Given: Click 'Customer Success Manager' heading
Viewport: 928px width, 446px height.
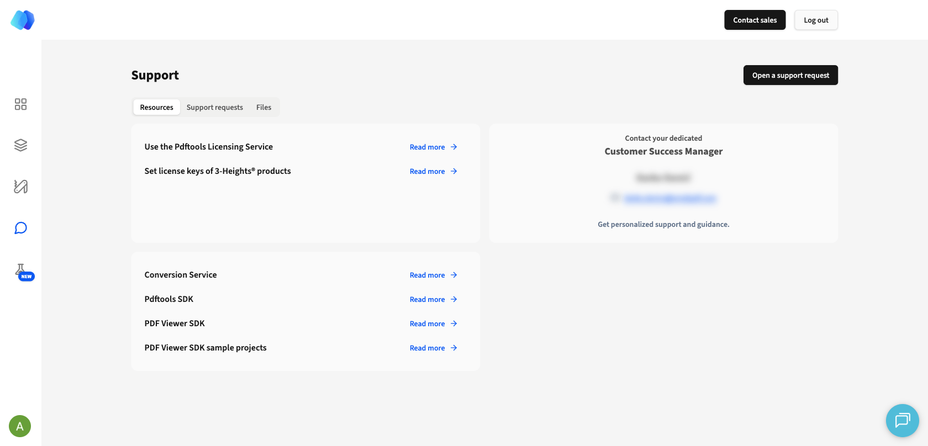Looking at the screenshot, I should click(663, 151).
